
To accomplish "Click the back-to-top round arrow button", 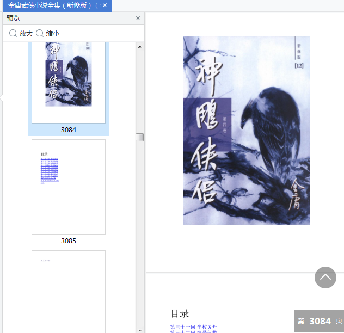I will [325, 277].
